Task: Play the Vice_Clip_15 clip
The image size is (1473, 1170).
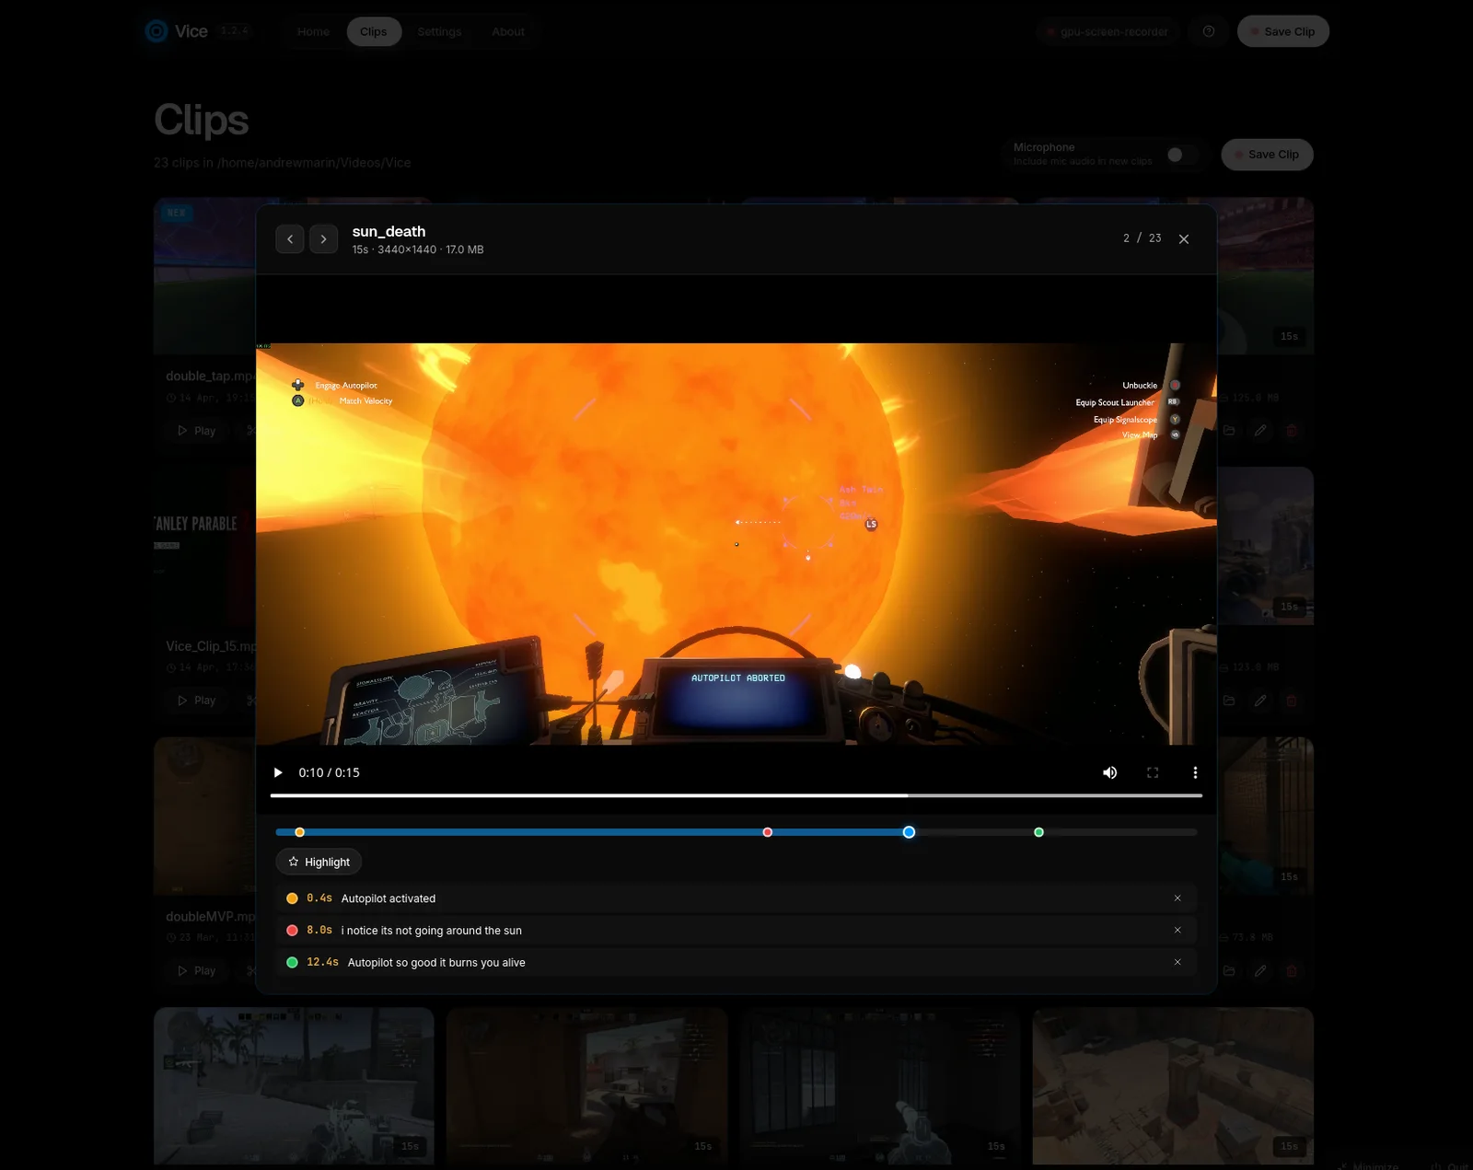Action: (x=196, y=701)
